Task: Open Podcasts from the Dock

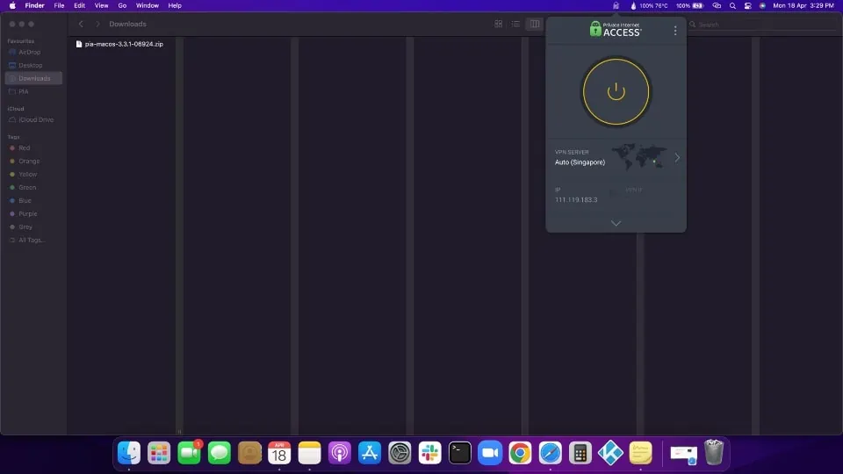Action: pyautogui.click(x=340, y=453)
